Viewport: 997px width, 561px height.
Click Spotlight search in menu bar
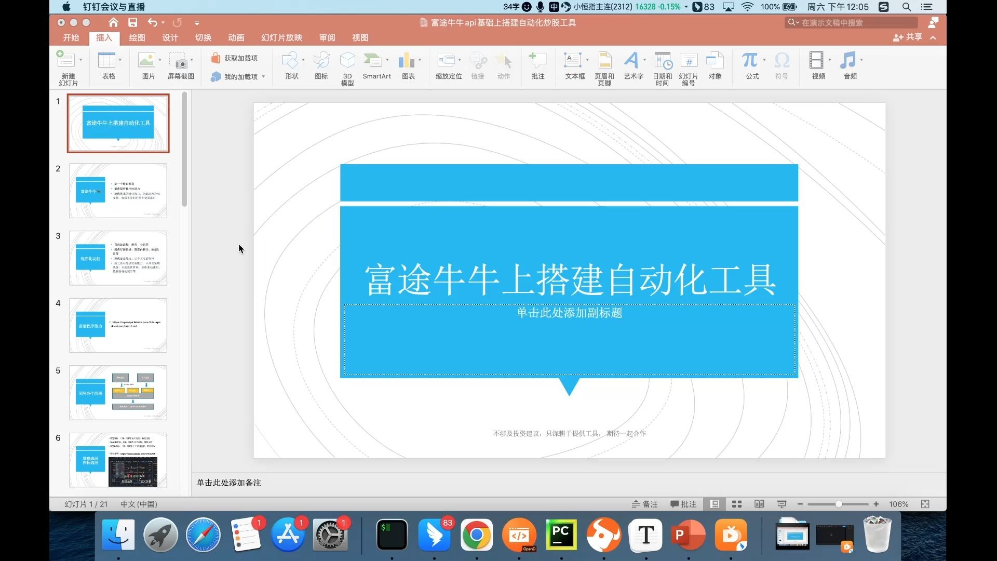[907, 7]
